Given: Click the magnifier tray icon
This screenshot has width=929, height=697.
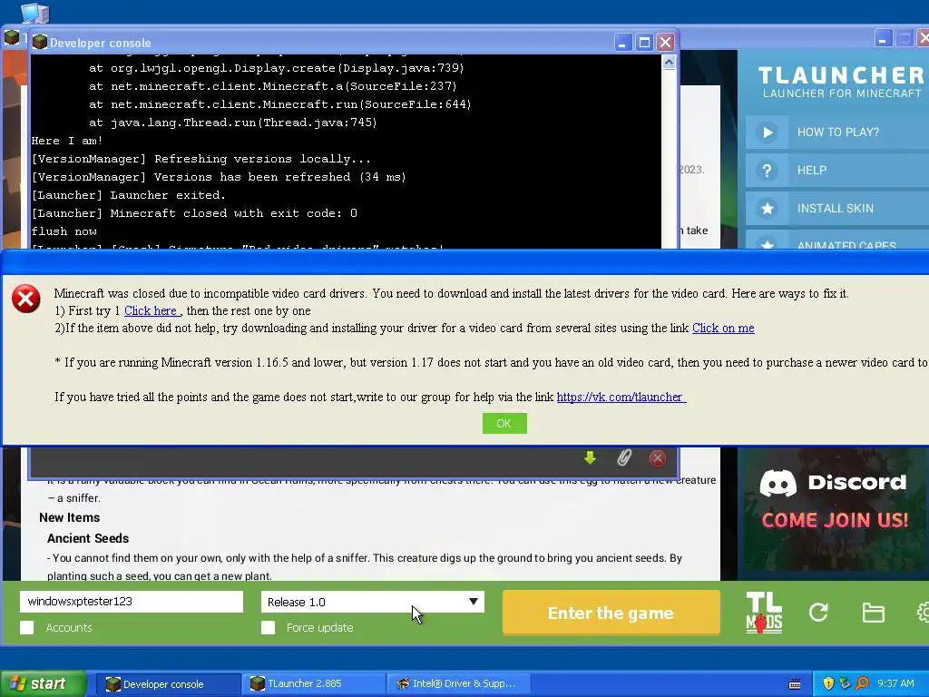Looking at the screenshot, I should coord(862,683).
